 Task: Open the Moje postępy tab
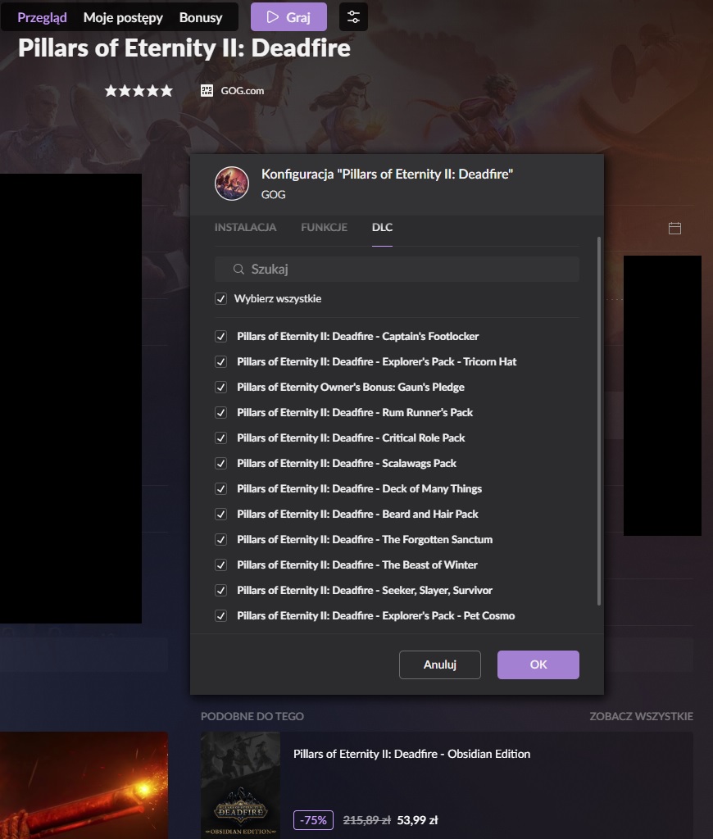[123, 18]
